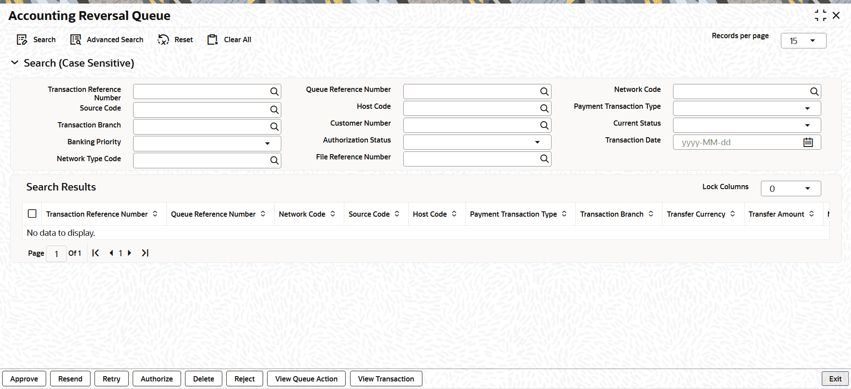Click the Reset toolbar option

click(x=175, y=40)
